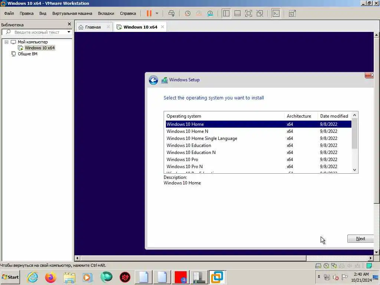Select Мой компьютер in the library
380x285 pixels.
click(33, 42)
